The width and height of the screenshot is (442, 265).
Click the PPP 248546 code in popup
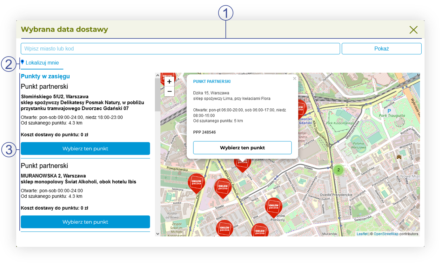pos(204,132)
